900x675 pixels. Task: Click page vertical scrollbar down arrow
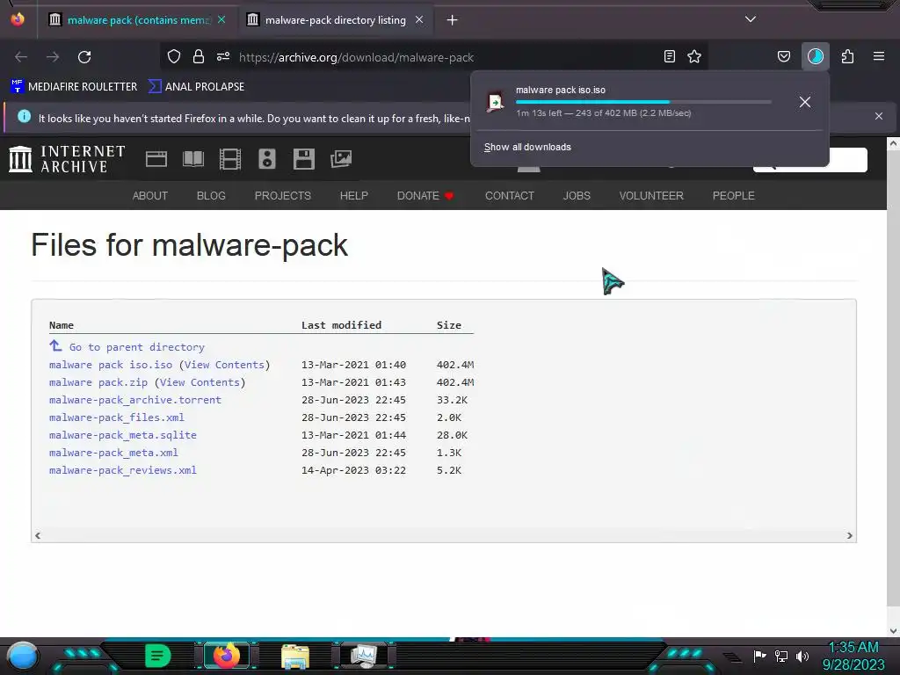[893, 630]
